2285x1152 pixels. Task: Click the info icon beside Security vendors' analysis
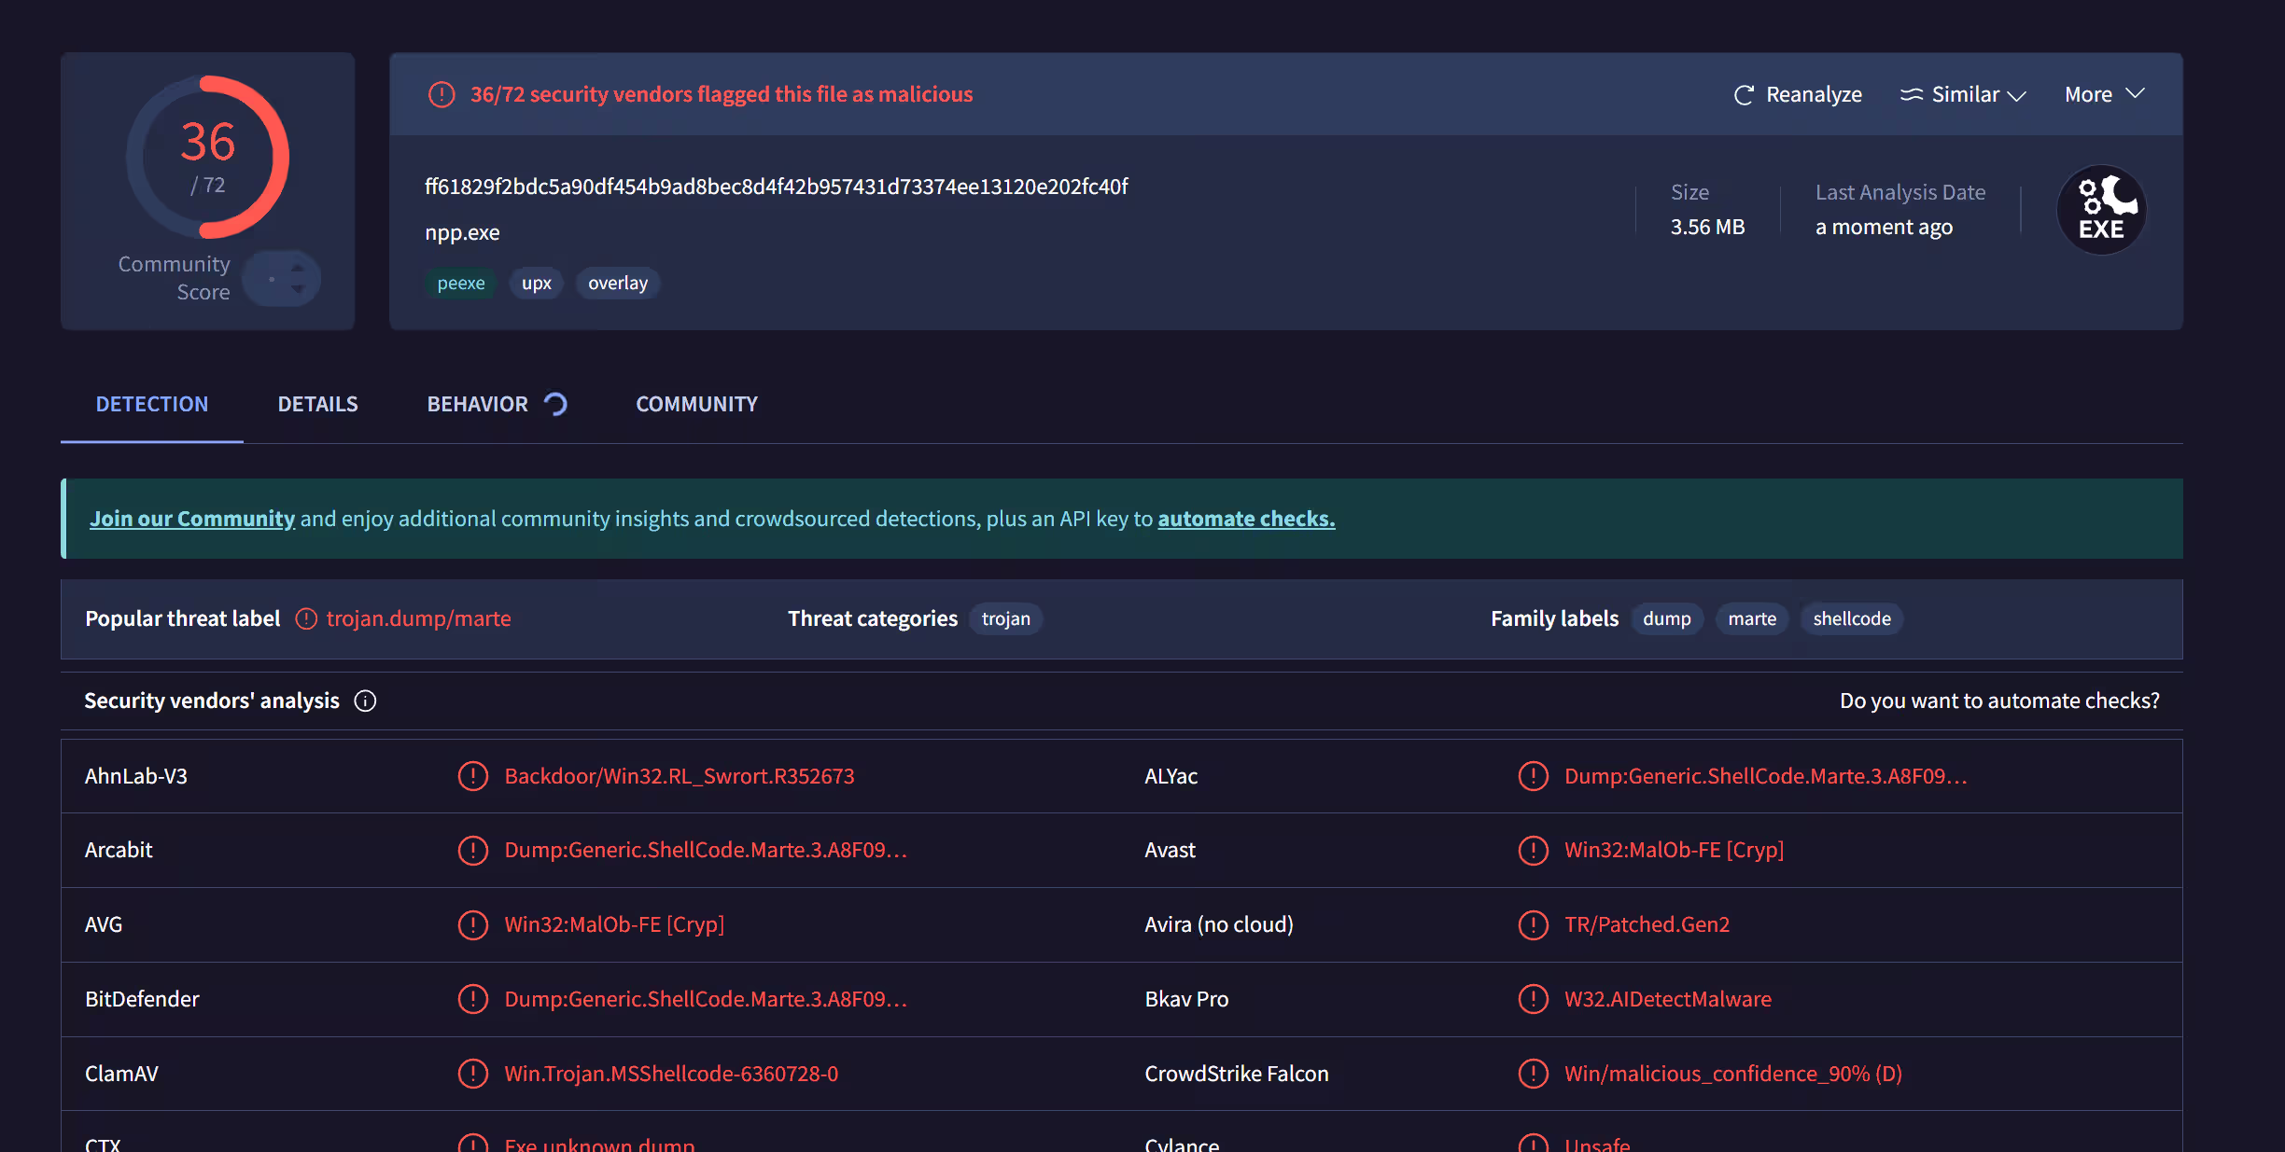tap(365, 701)
